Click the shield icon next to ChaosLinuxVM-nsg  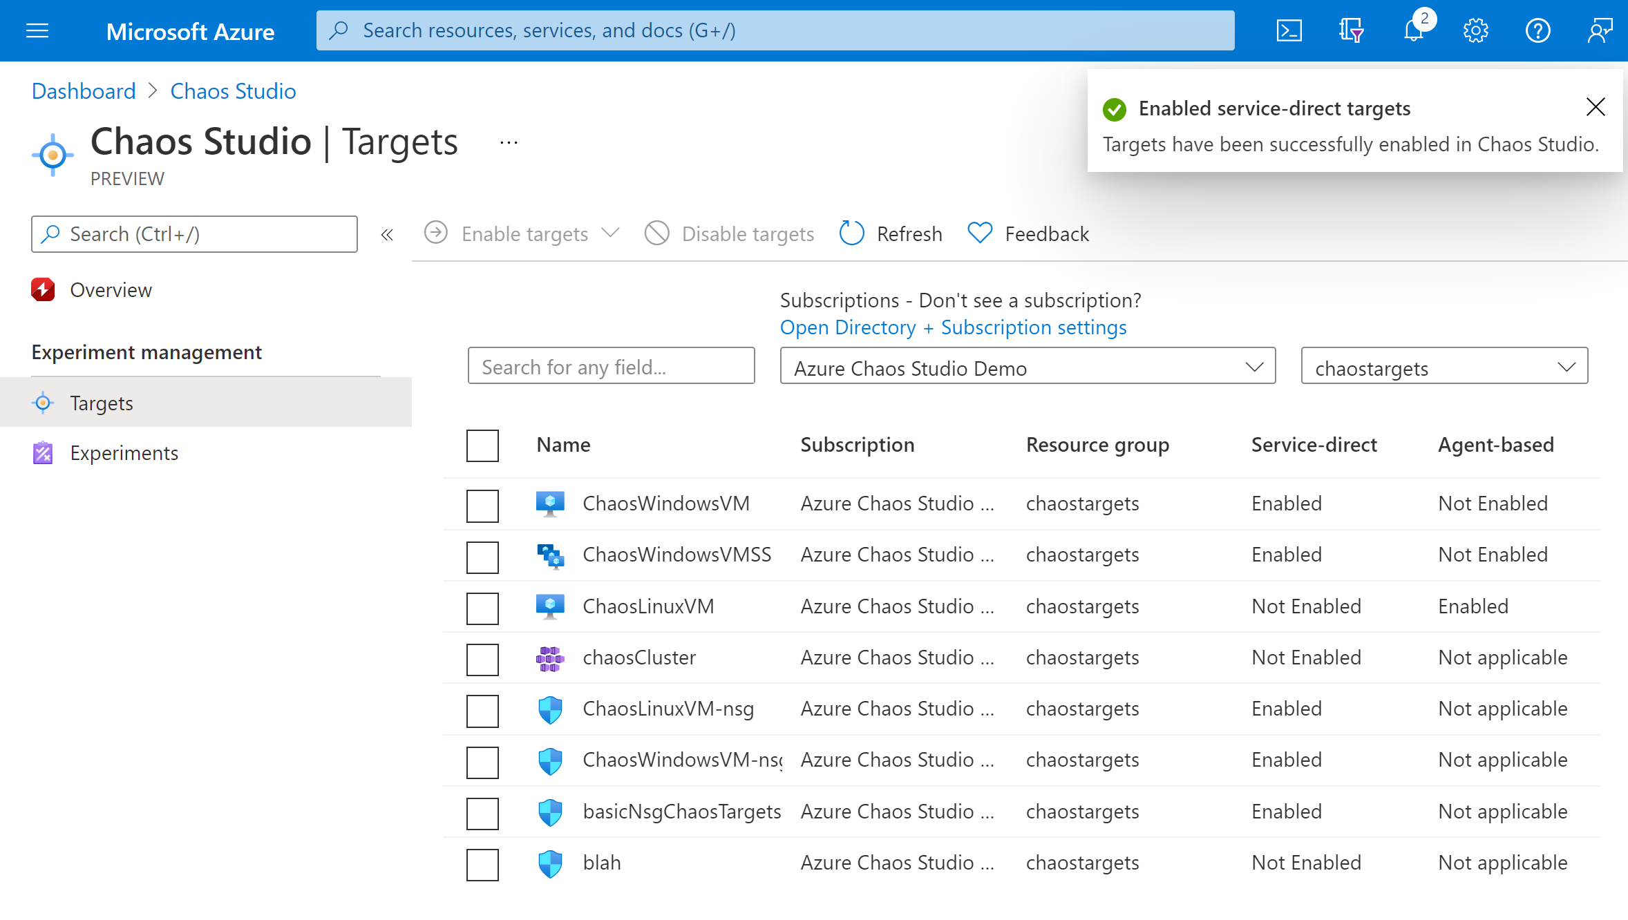click(552, 709)
